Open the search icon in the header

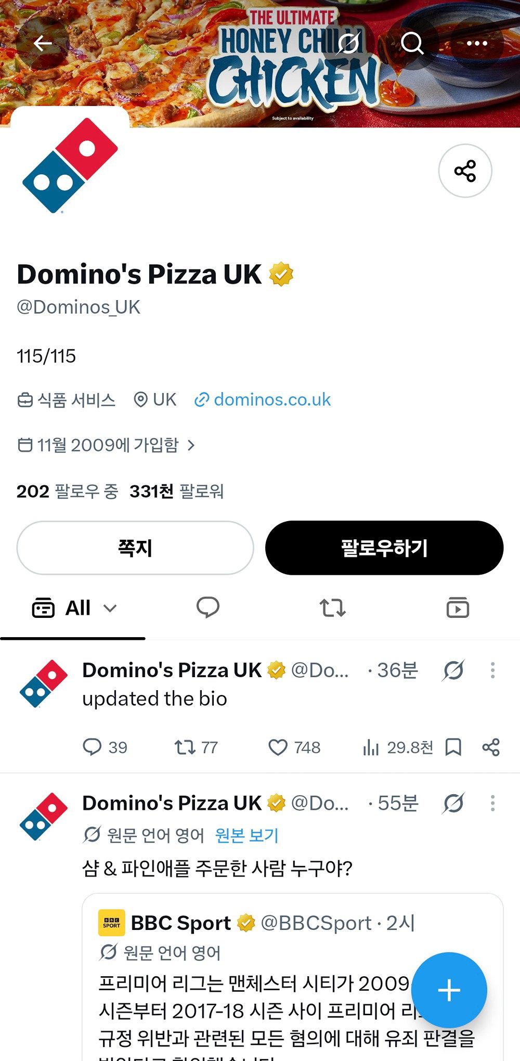[412, 43]
